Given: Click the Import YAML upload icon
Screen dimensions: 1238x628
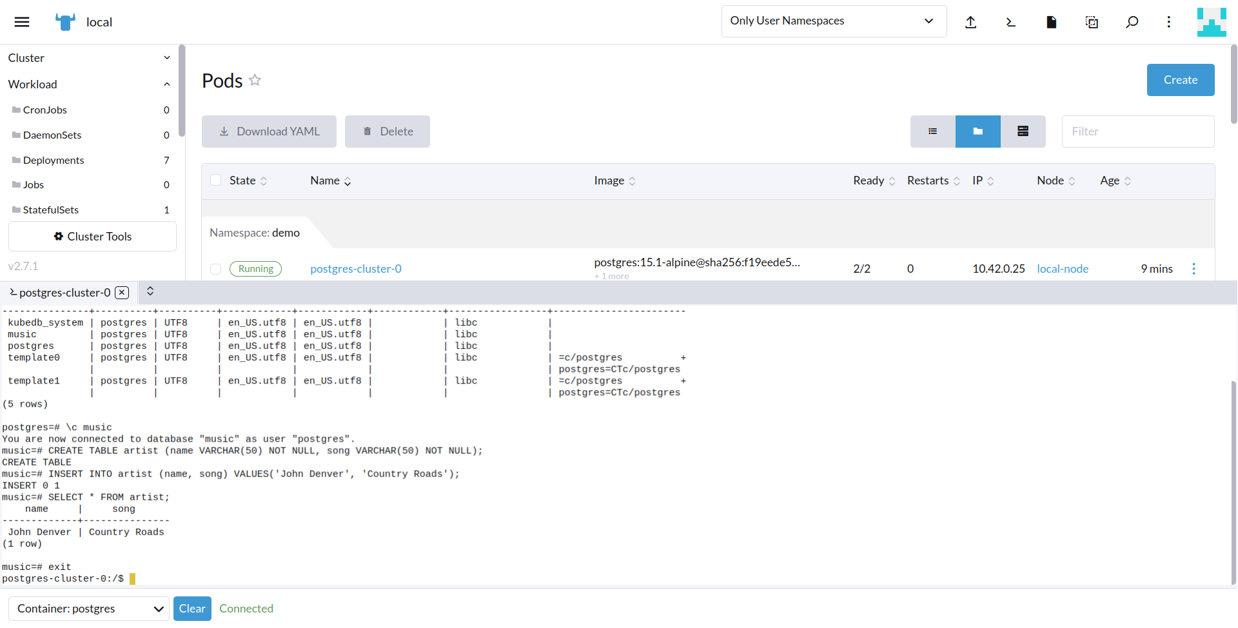Looking at the screenshot, I should point(970,22).
